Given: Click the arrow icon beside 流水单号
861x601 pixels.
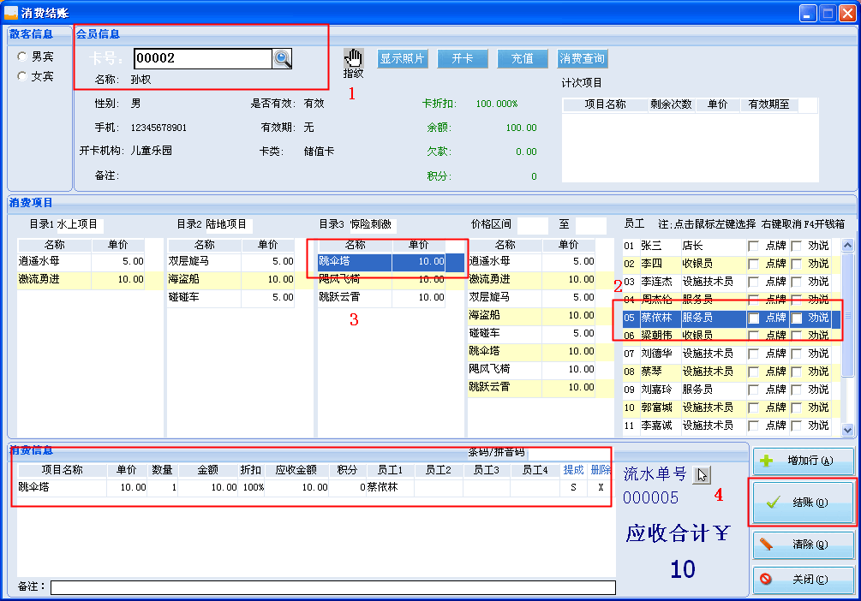Looking at the screenshot, I should coord(702,475).
